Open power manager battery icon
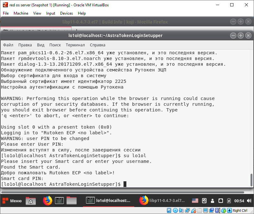 [x=229, y=201]
